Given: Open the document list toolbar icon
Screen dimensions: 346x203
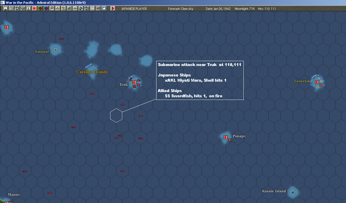Looking at the screenshot, I should coord(11,8).
